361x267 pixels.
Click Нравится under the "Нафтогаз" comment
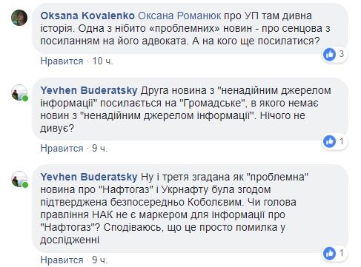62,260
